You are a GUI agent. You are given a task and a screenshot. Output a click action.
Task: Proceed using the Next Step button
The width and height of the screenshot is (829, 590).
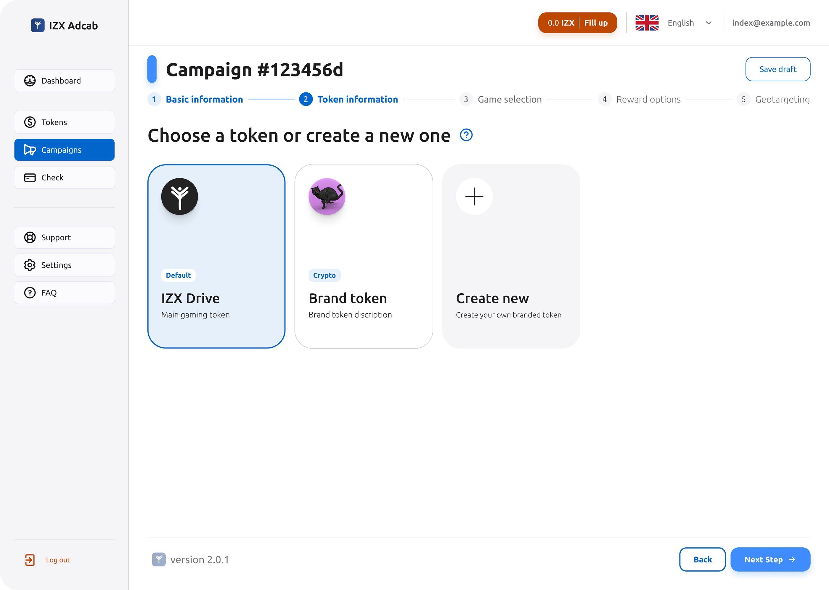pyautogui.click(x=770, y=559)
